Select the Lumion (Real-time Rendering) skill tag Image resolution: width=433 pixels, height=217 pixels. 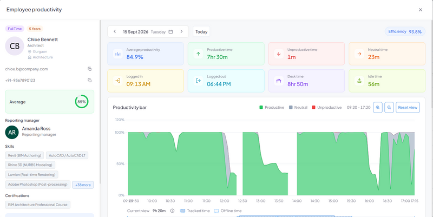point(32,174)
